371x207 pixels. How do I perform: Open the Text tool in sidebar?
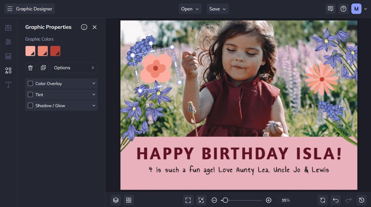(8, 85)
